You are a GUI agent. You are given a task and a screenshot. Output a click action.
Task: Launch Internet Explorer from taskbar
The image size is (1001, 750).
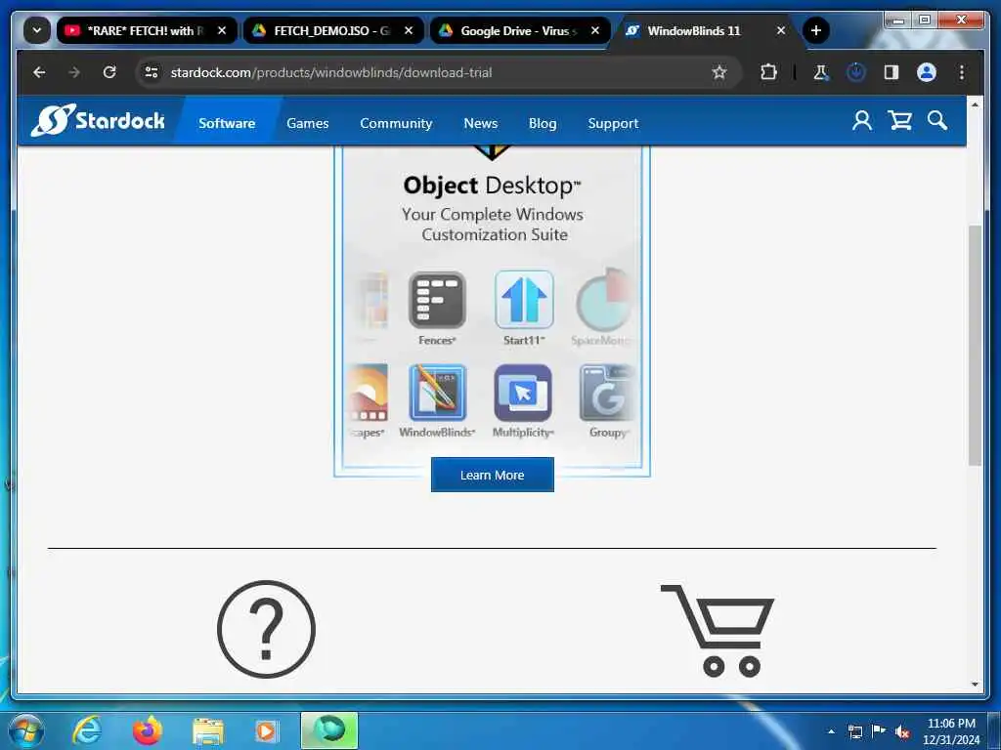tap(86, 730)
